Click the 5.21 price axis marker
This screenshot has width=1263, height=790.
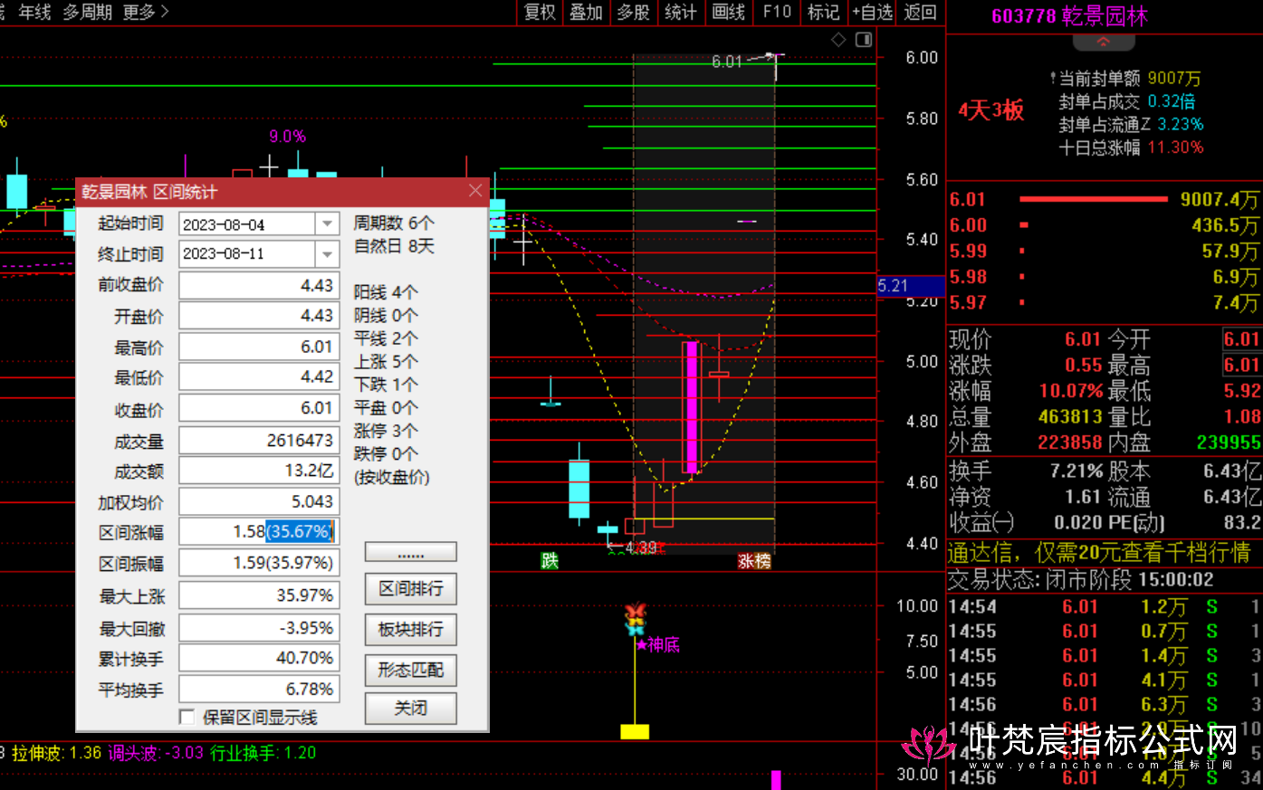pos(911,286)
